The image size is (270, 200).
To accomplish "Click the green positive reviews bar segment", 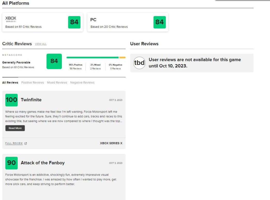I will pyautogui.click(x=93, y=58).
